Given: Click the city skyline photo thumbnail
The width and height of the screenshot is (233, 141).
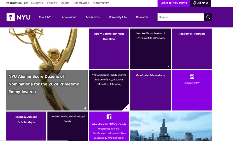Looking at the screenshot, I should pyautogui.click(x=171, y=126).
